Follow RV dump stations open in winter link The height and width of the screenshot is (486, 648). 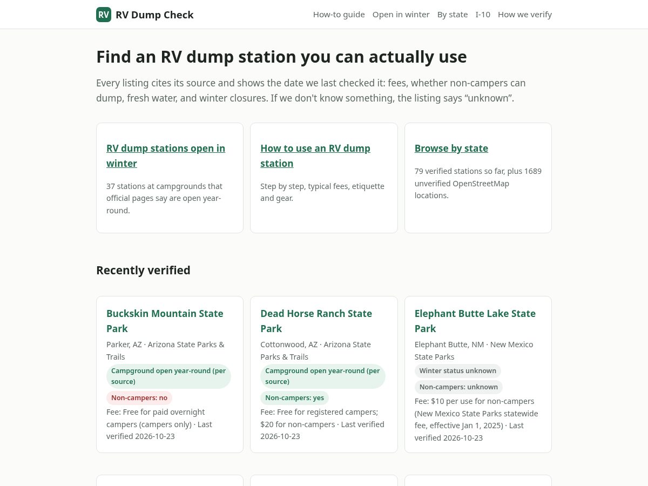pos(166,156)
